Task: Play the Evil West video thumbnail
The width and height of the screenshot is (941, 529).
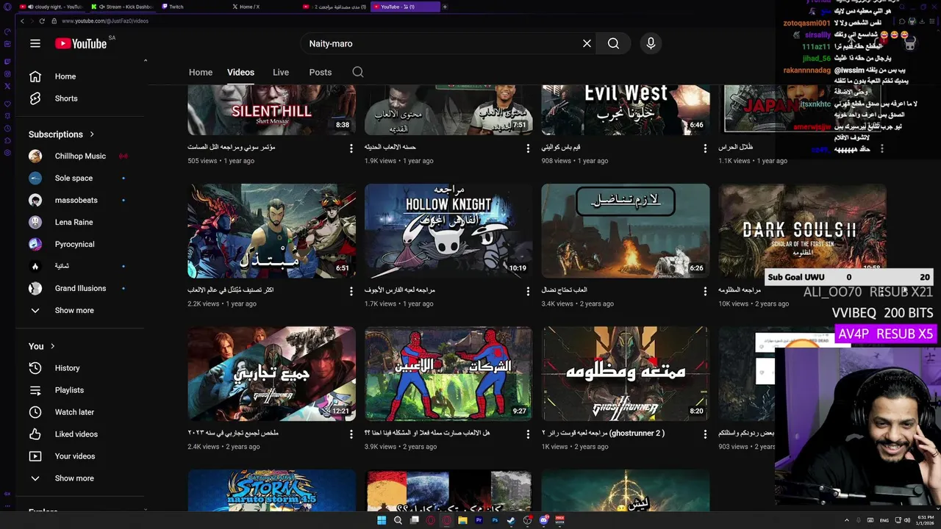Action: click(x=626, y=110)
